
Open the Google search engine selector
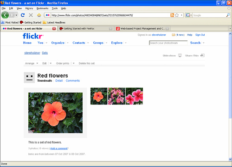(189, 15)
